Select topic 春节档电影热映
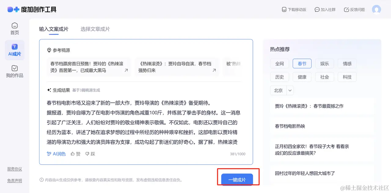The height and width of the screenshot is (193, 391). pyautogui.click(x=322, y=126)
